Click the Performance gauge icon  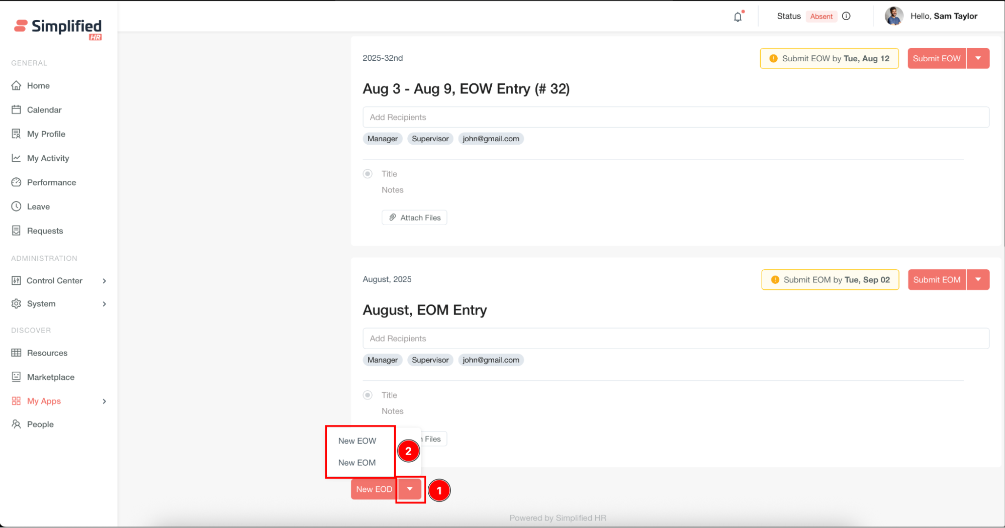point(17,182)
